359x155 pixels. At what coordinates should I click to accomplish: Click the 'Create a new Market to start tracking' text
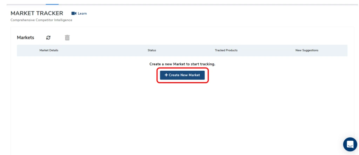click(182, 64)
